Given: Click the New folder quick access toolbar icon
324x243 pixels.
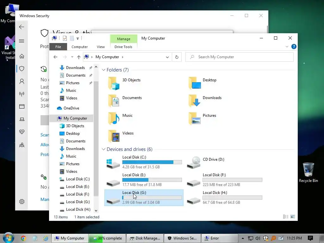Looking at the screenshot, I should pos(72,38).
